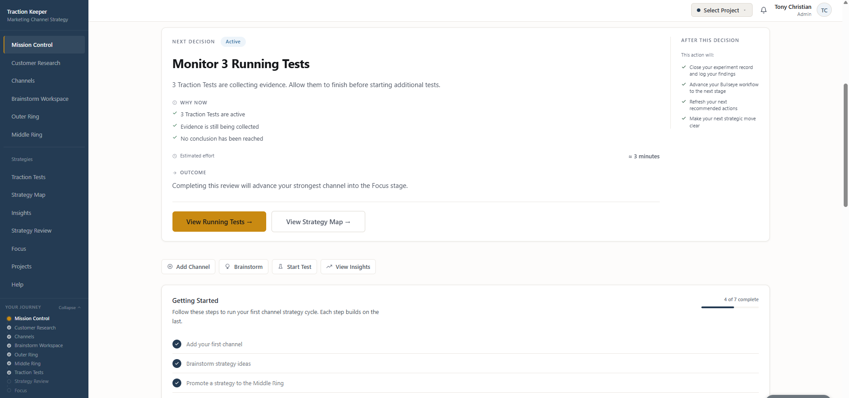Open Focus in sidebar menu
This screenshot has height=398, width=849.
coord(44,249)
